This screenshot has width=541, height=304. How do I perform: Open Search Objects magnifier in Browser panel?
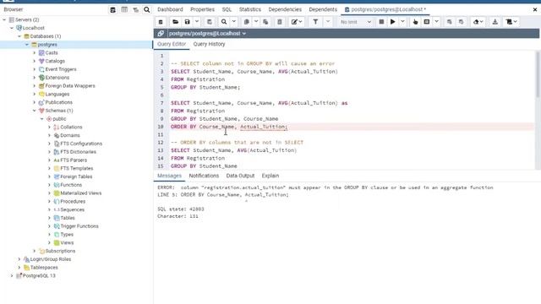click(x=147, y=9)
